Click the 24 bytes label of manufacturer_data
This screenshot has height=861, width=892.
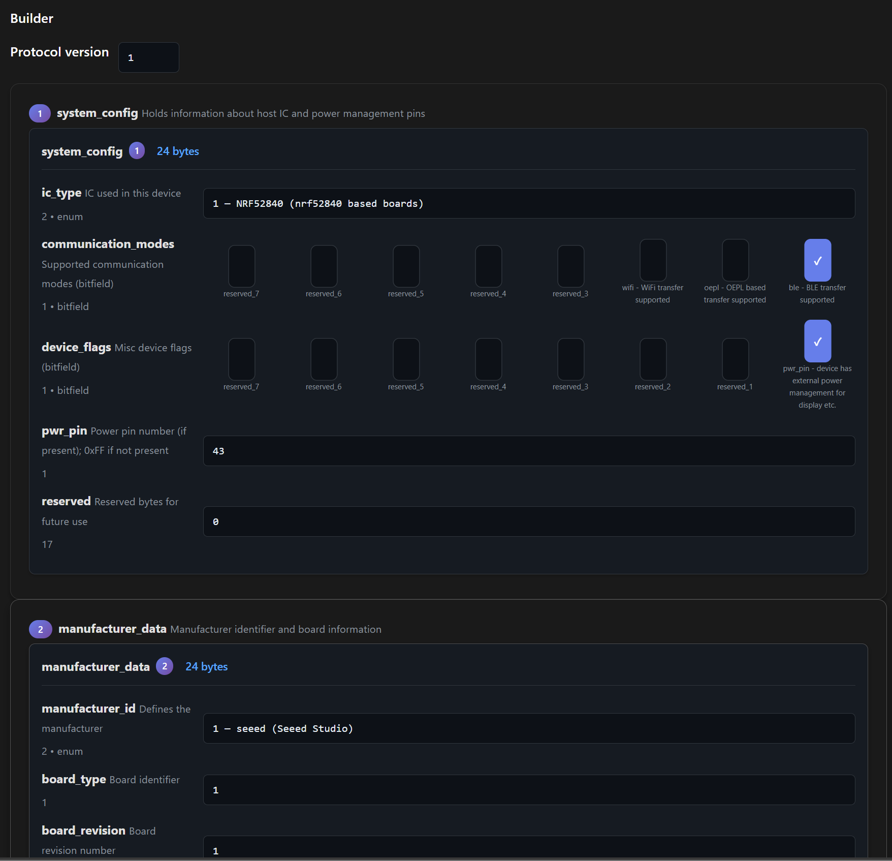[206, 667]
